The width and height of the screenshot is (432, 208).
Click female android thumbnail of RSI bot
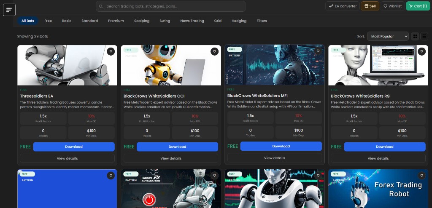[x=378, y=65]
